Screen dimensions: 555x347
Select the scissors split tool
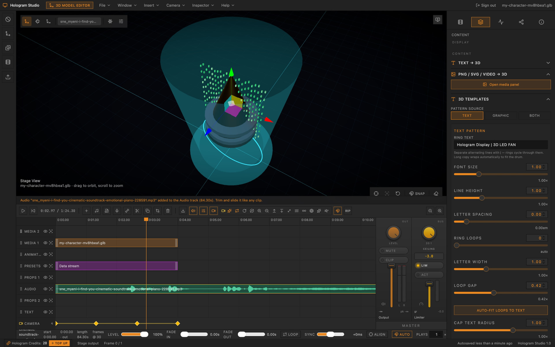[x=137, y=211]
